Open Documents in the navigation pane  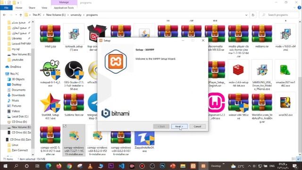coord(18,90)
